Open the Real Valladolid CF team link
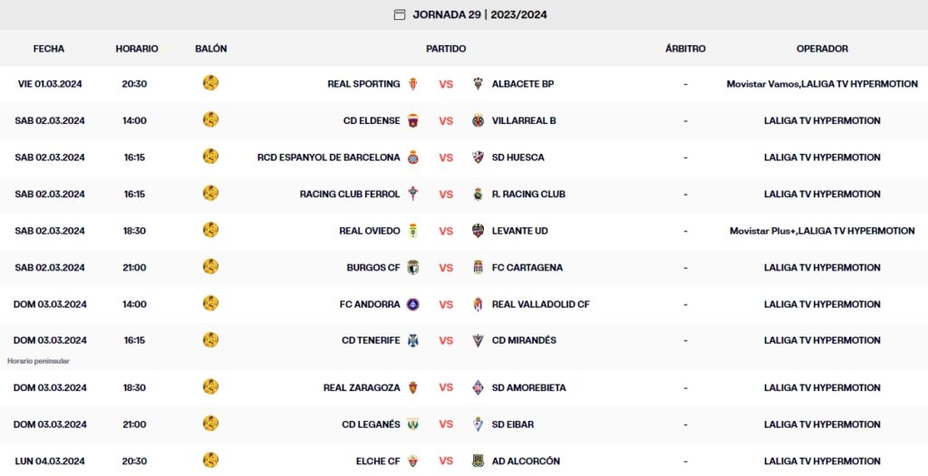The height and width of the screenshot is (476, 928). 540,304
